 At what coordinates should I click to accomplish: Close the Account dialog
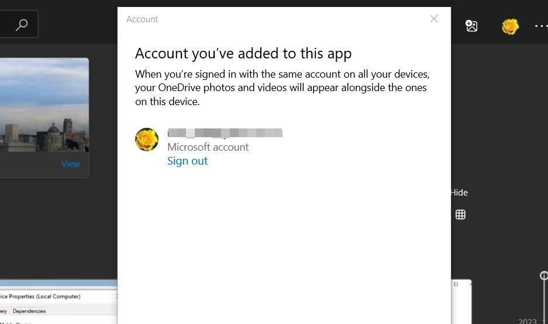coord(434,19)
